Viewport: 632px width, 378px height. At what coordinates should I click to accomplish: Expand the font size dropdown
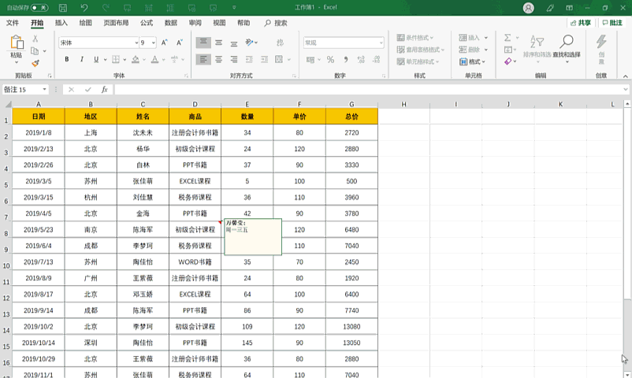tap(154, 43)
